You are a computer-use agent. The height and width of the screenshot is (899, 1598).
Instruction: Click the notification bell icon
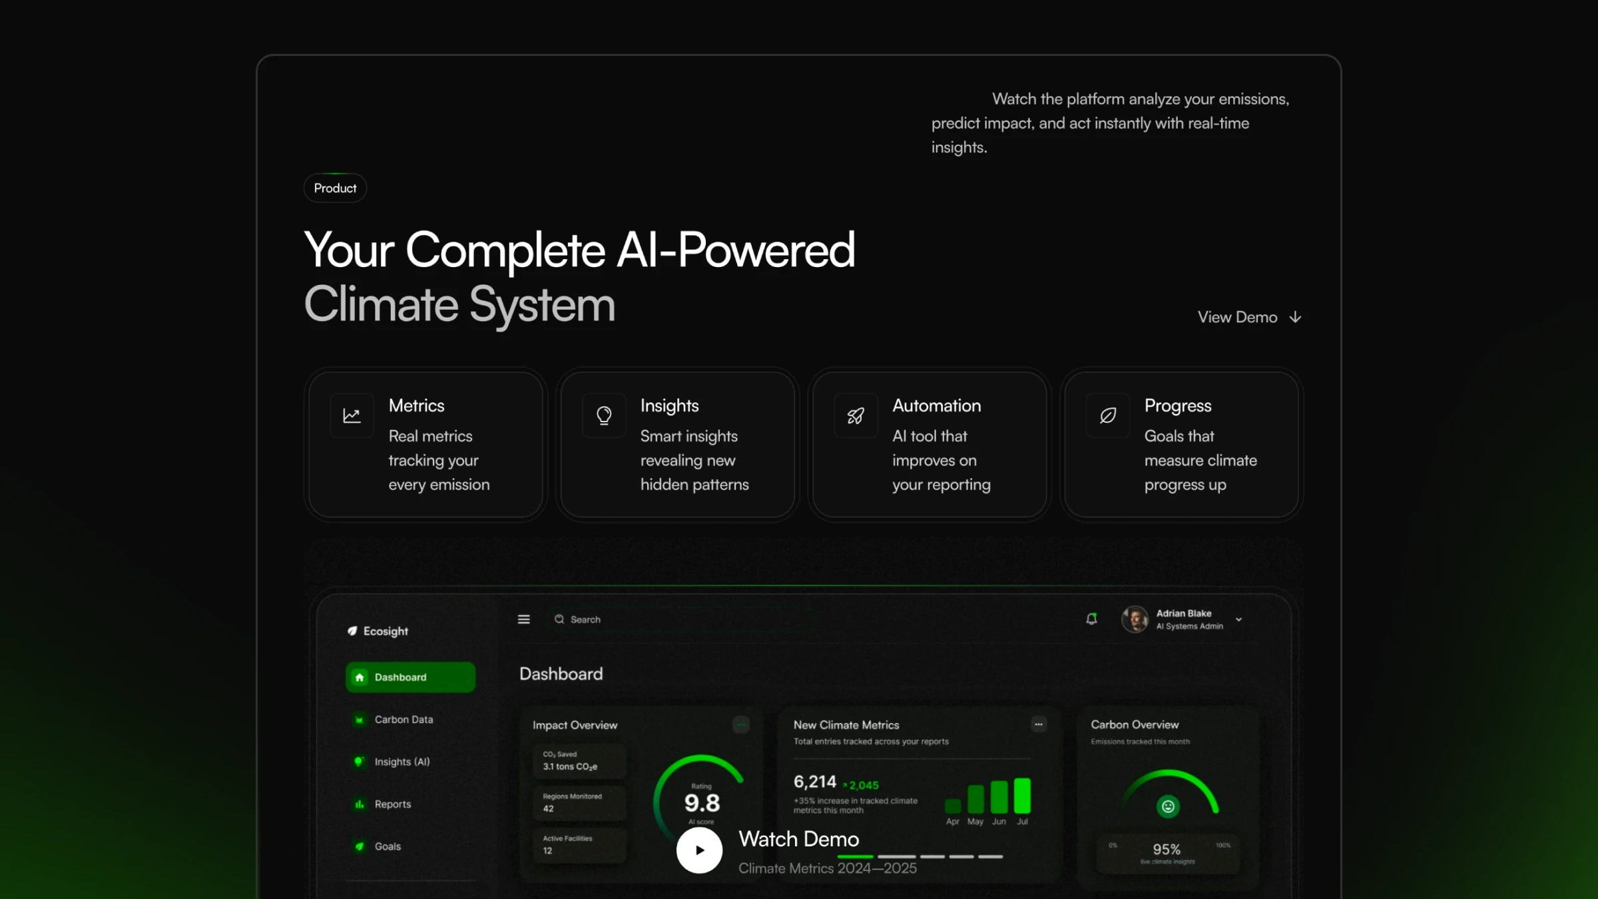(1091, 619)
